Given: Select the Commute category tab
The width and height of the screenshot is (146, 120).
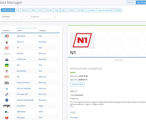Looking at the screenshot, I should [49, 10].
